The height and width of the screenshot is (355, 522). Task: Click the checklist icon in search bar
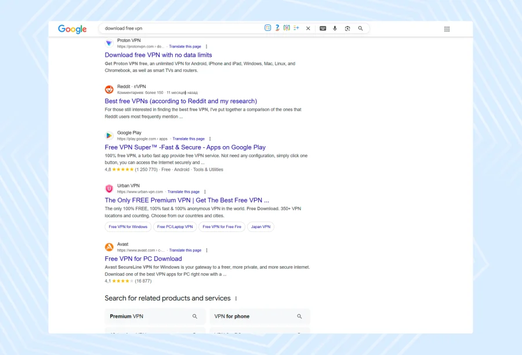[267, 28]
